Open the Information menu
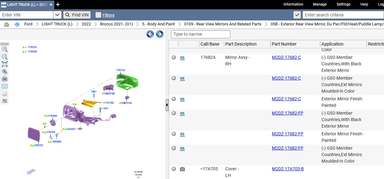The height and width of the screenshot is (179, 384). (293, 4)
